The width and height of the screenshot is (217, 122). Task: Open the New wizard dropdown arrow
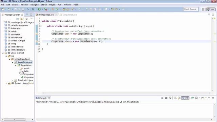[6, 9]
